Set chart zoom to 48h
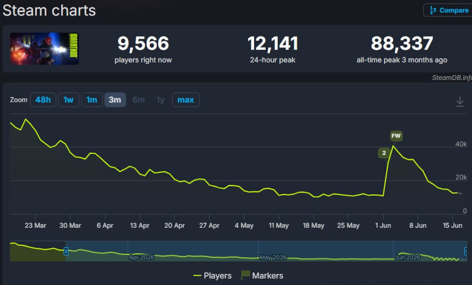The image size is (472, 285). tap(43, 100)
